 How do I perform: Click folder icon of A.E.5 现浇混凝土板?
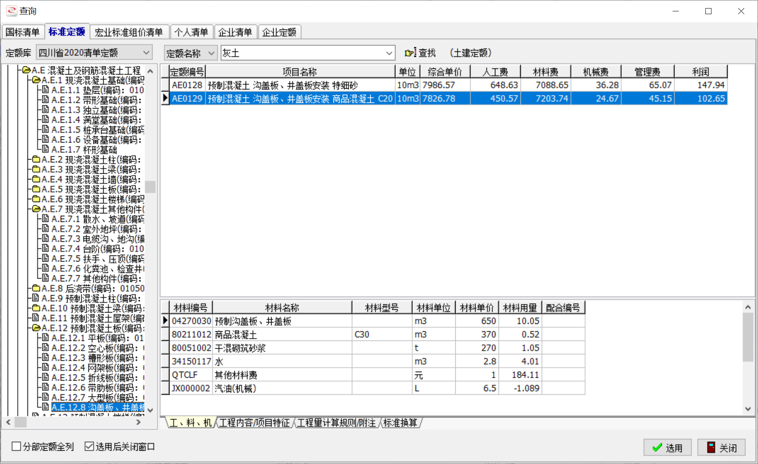coord(36,189)
